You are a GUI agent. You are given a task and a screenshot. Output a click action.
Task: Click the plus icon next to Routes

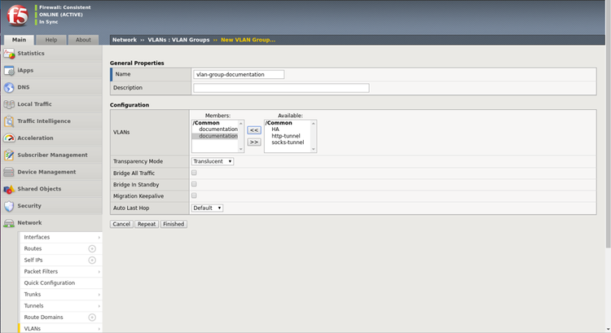point(92,248)
